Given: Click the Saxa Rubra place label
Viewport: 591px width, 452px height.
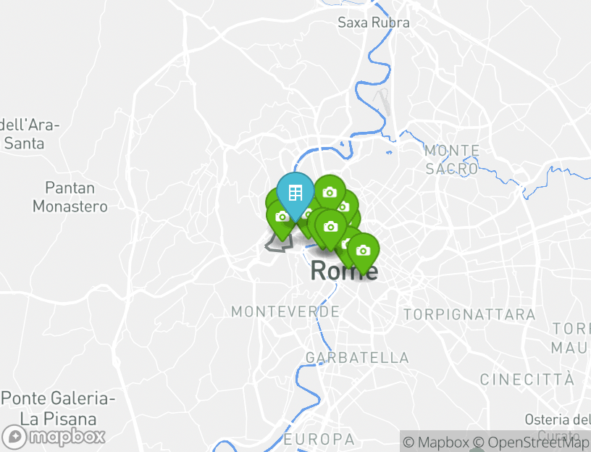Looking at the screenshot, I should coord(373,22).
